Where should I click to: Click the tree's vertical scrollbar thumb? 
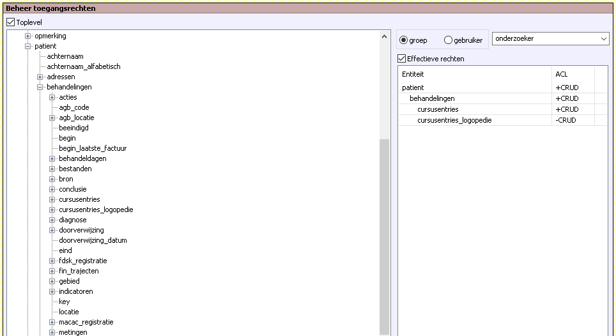(x=384, y=236)
